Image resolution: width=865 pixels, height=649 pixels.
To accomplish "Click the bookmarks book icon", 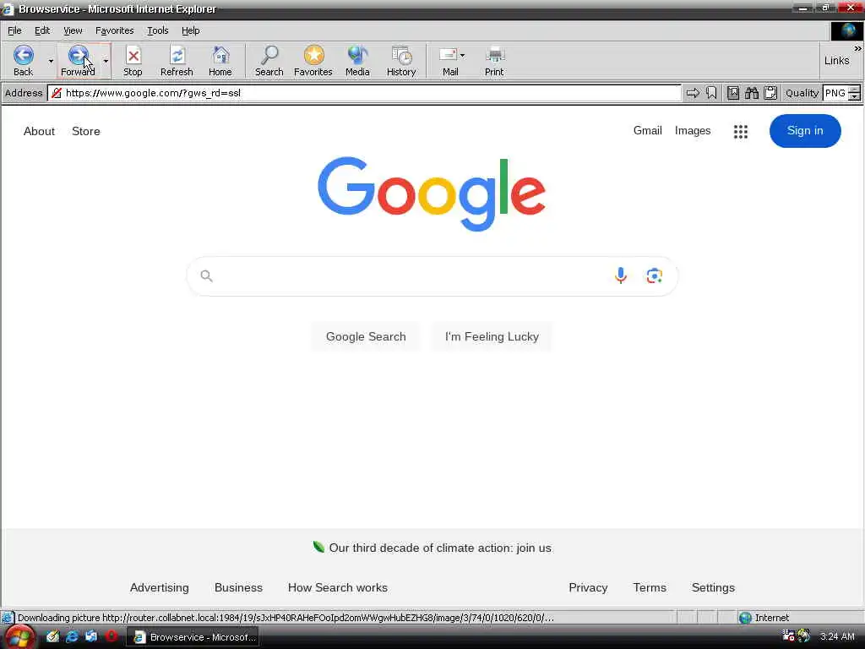I will click(x=733, y=93).
